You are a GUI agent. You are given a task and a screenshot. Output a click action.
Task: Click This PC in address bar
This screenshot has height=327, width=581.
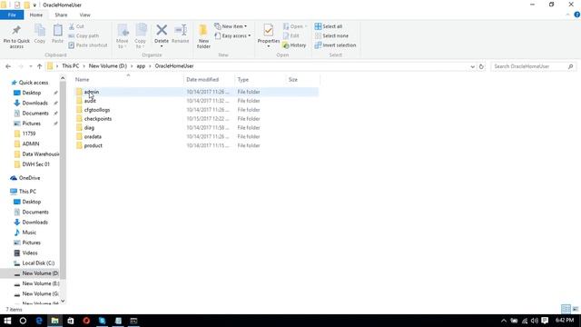click(71, 66)
